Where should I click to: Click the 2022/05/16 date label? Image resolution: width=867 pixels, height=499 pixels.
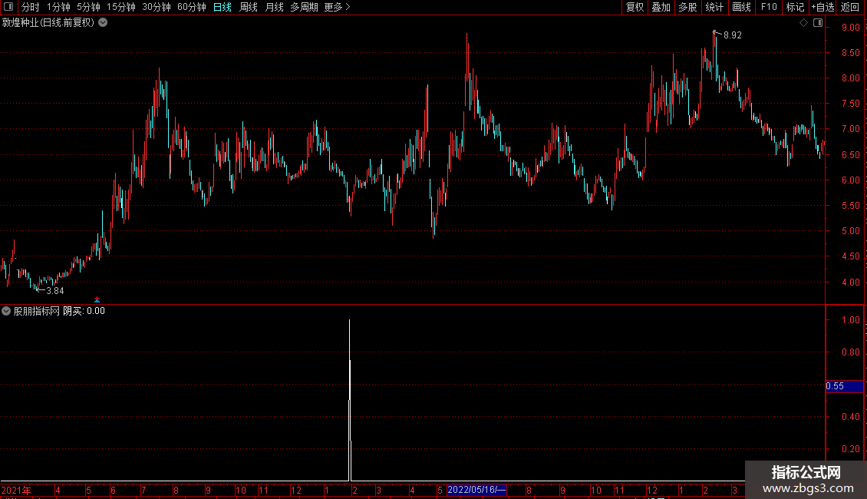pos(476,490)
